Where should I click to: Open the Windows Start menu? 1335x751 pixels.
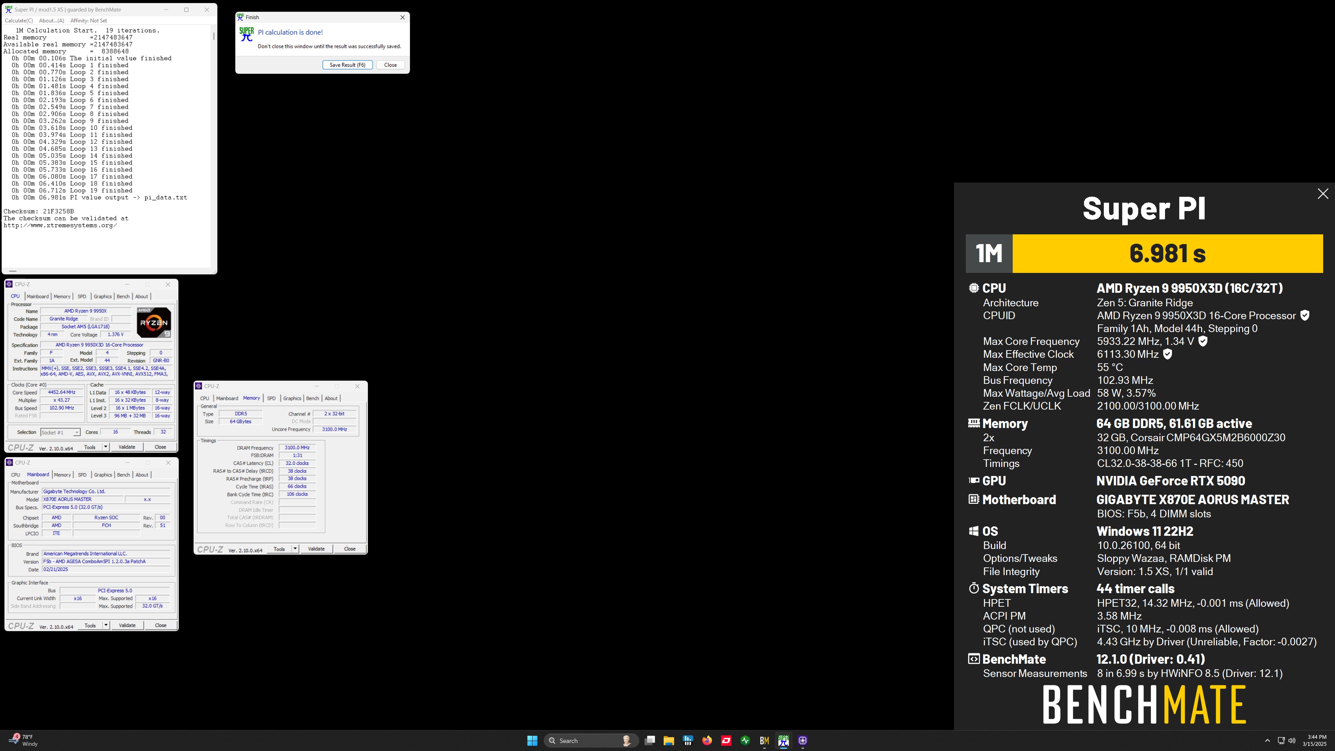pyautogui.click(x=532, y=740)
